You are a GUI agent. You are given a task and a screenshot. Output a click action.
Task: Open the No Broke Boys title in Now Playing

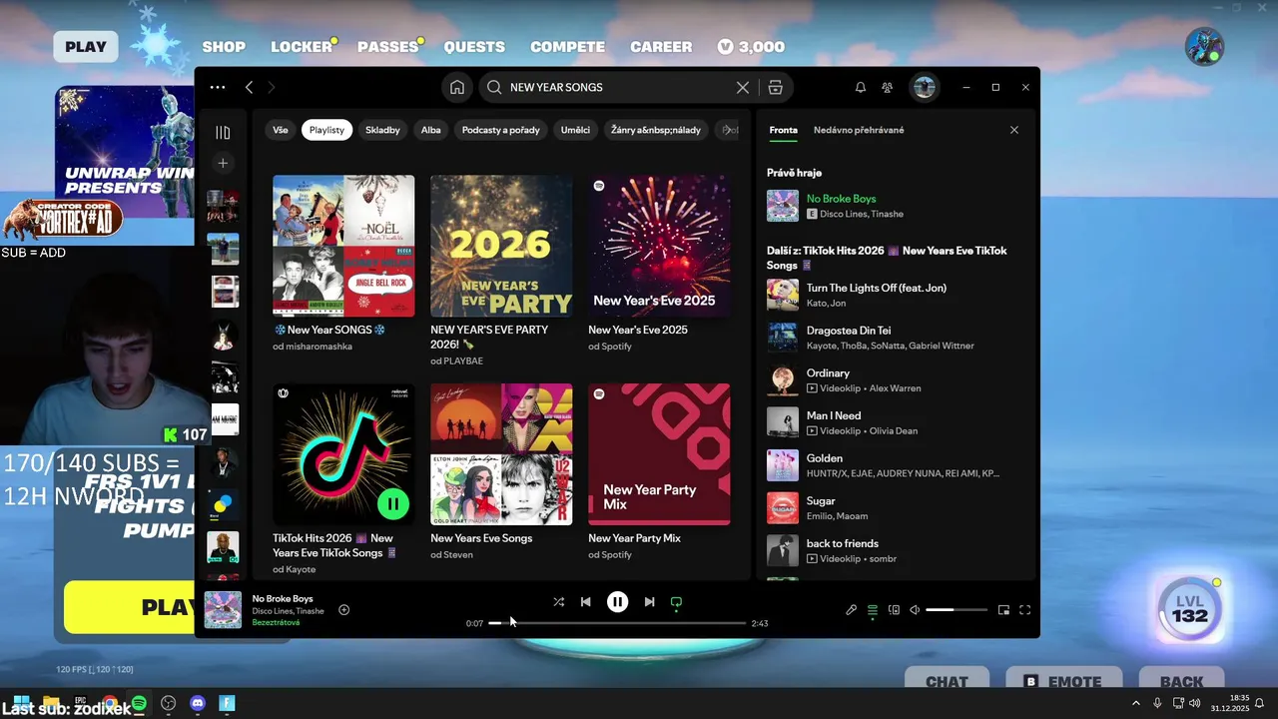point(841,199)
